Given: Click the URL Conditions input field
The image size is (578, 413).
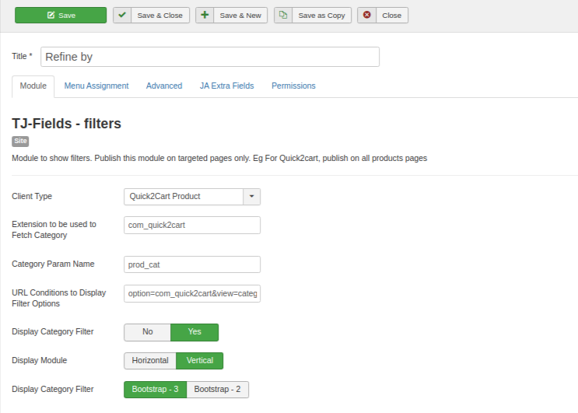Looking at the screenshot, I should click(x=192, y=293).
